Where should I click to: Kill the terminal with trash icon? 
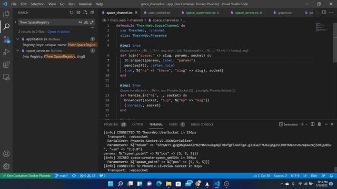coord(319,124)
